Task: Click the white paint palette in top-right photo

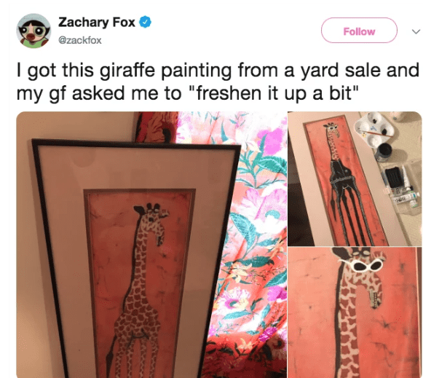Action: coord(373,130)
